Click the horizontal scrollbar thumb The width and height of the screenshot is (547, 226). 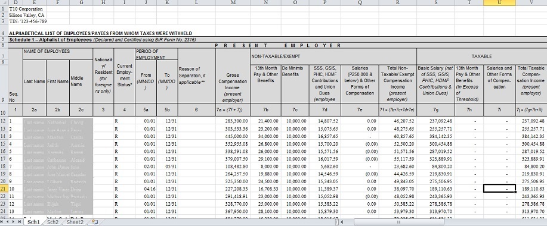click(398, 222)
